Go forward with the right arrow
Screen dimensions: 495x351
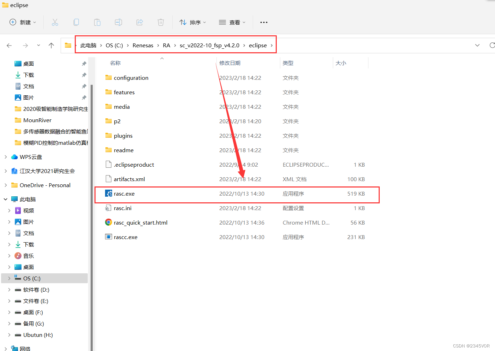pos(25,46)
